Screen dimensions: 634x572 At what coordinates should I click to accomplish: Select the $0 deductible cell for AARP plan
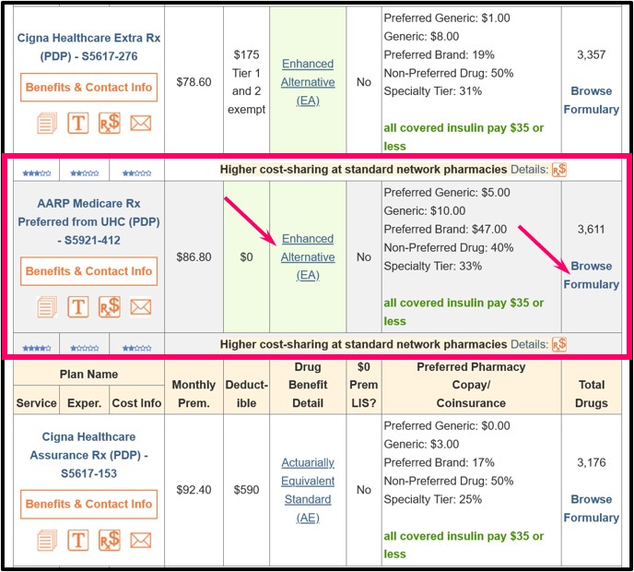click(x=246, y=257)
